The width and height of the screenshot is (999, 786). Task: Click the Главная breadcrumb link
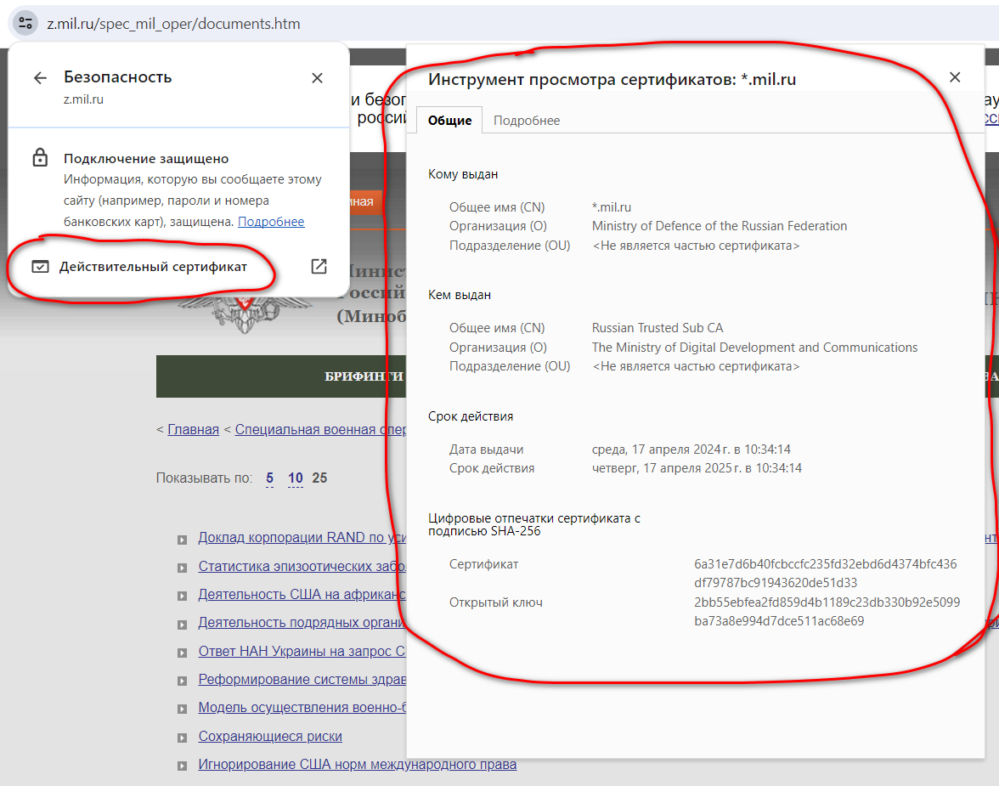pyautogui.click(x=193, y=429)
